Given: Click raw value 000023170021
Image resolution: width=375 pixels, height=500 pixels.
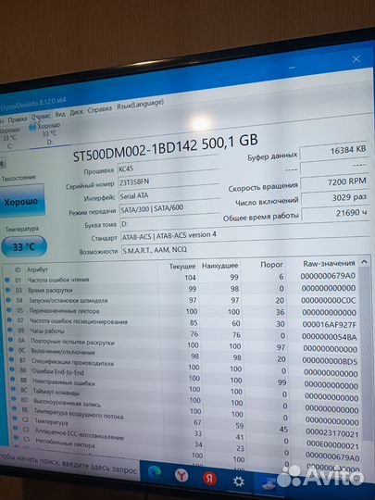Looking at the screenshot, I should pos(332,433).
